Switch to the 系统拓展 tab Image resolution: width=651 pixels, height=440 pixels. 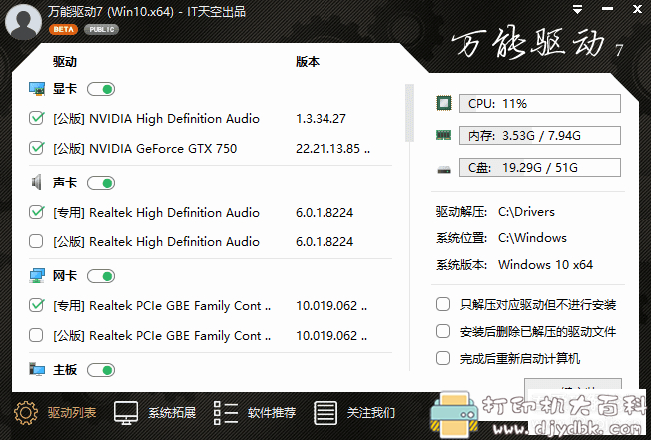tap(155, 413)
